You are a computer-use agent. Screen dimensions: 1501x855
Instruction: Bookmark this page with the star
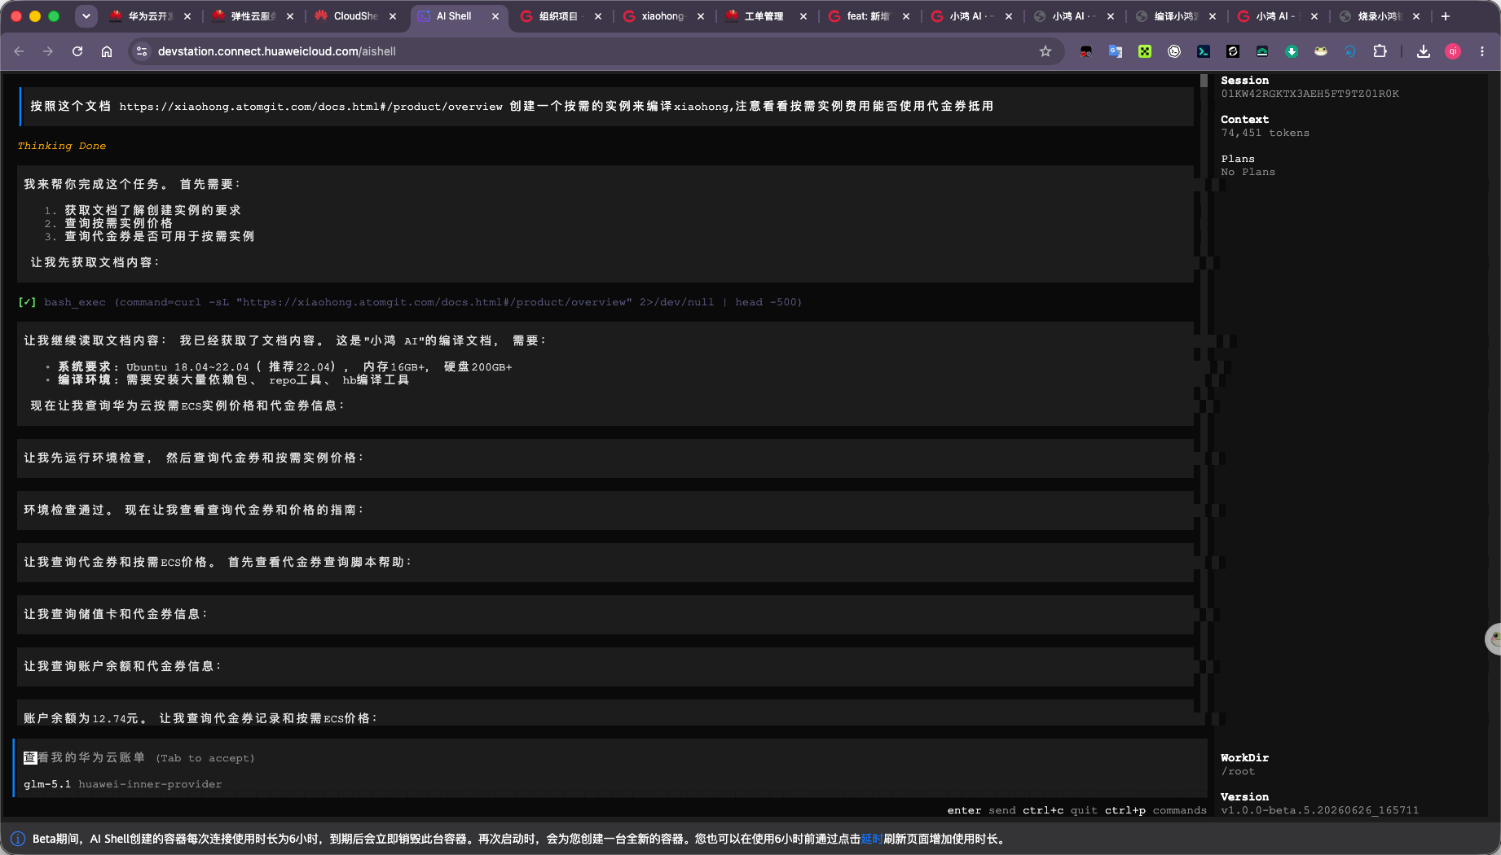(x=1045, y=51)
